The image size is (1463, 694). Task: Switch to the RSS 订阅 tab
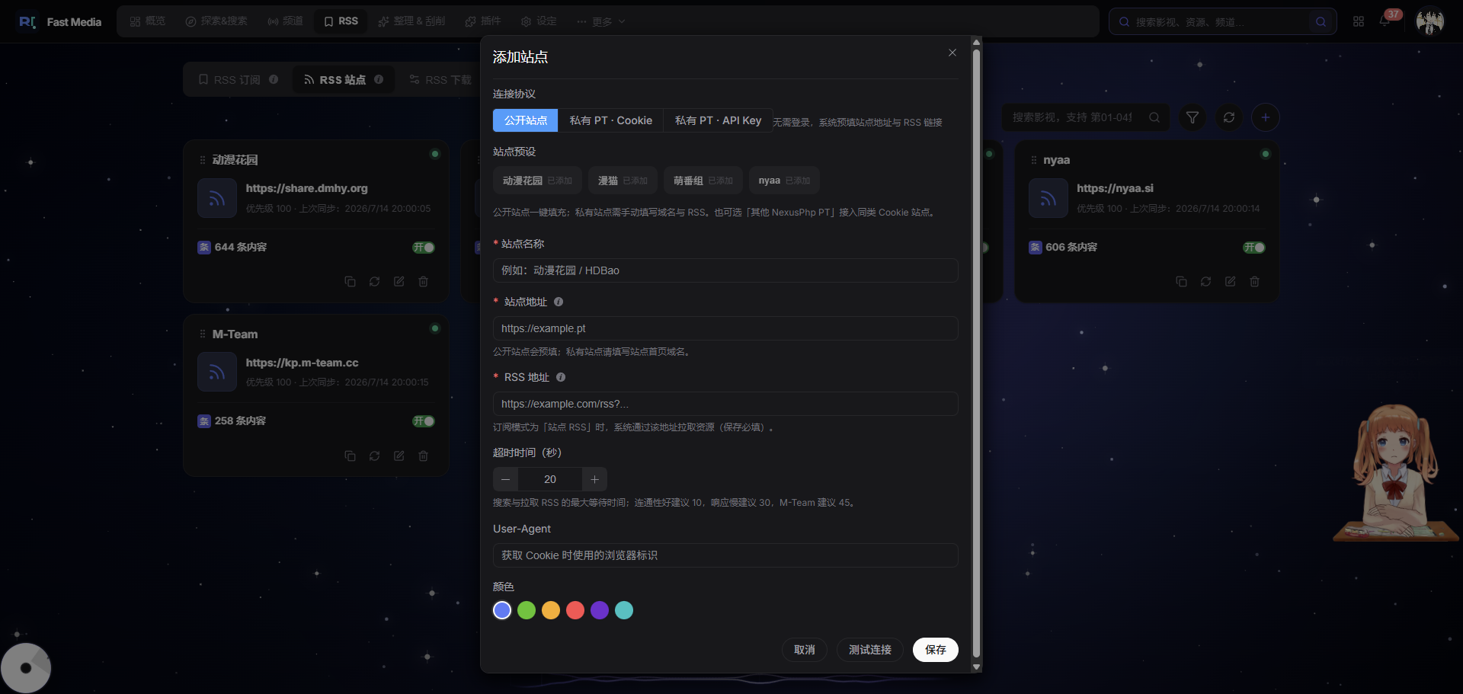(238, 79)
